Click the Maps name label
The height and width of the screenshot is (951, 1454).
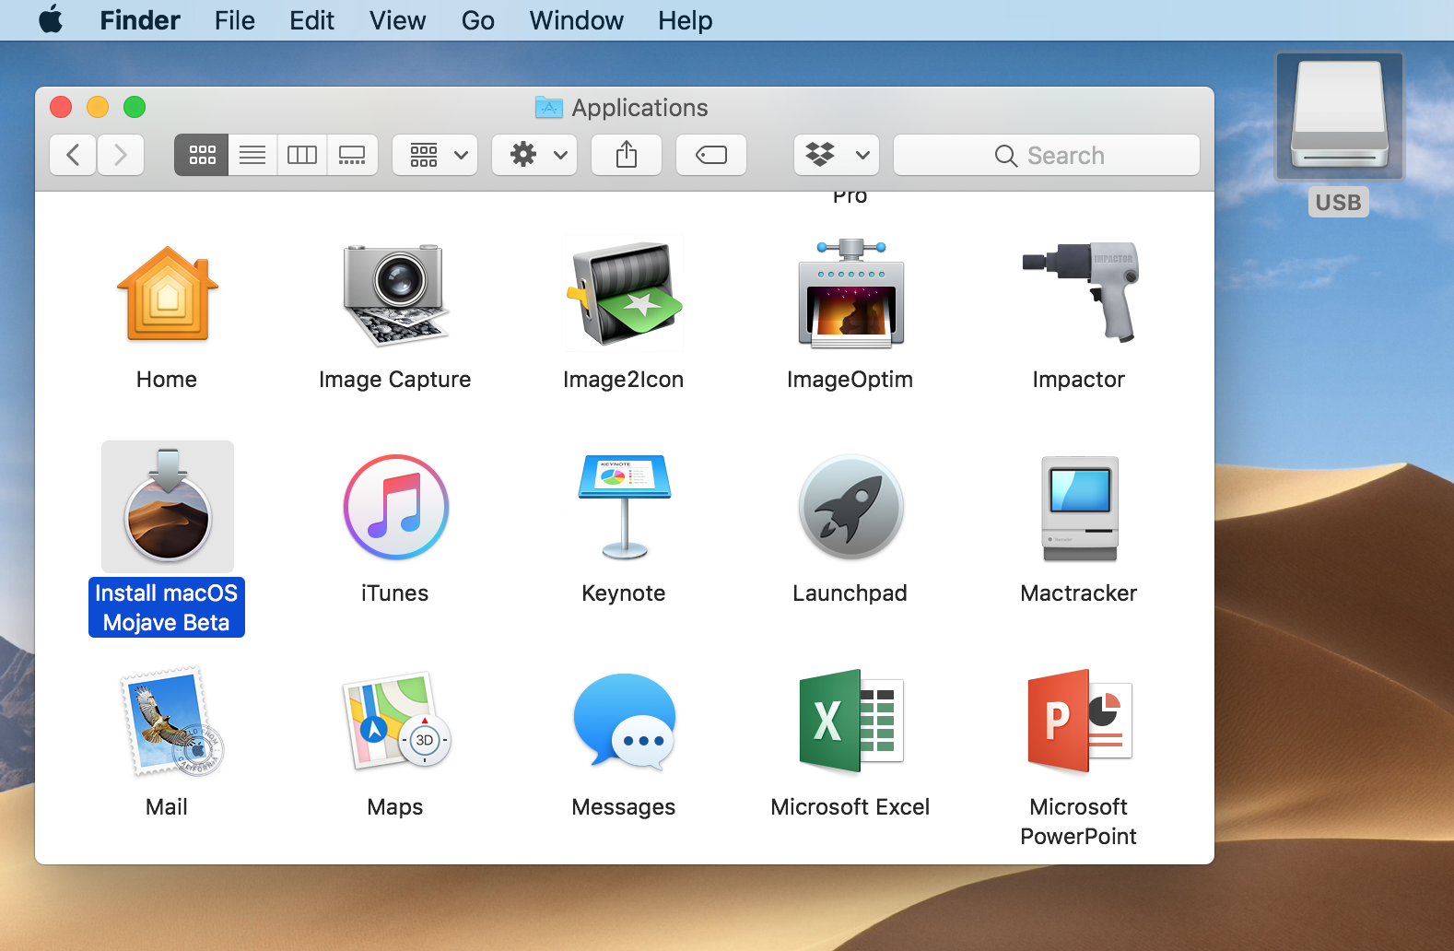pyautogui.click(x=395, y=807)
